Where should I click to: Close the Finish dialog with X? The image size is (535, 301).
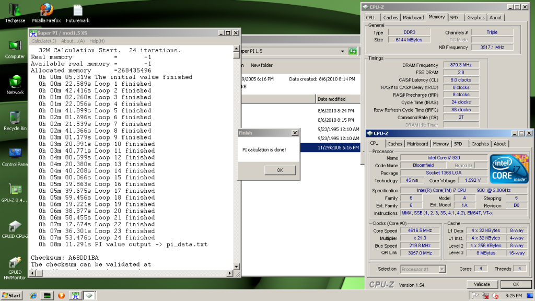295,133
